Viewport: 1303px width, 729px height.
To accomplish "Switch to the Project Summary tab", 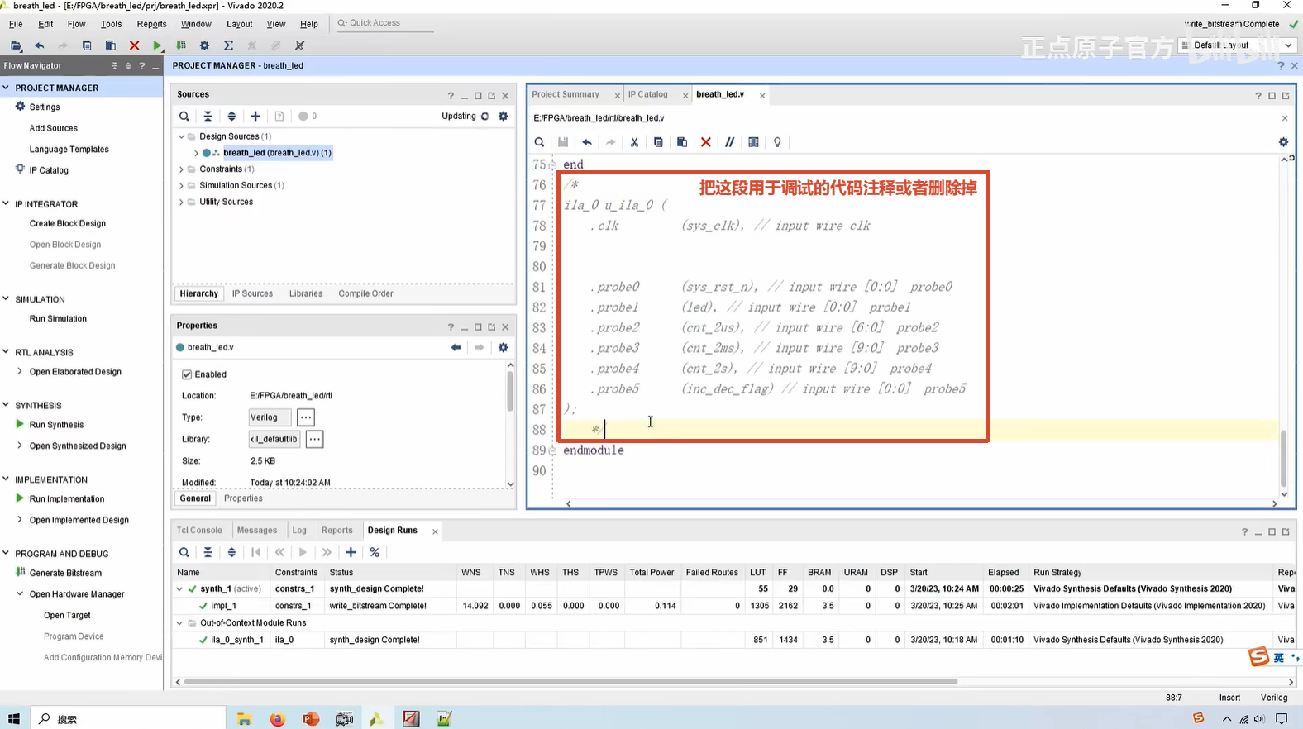I will coord(566,94).
